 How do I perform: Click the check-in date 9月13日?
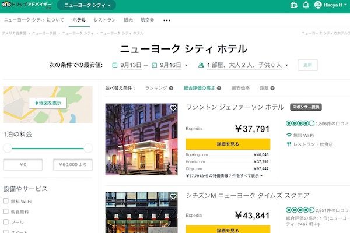[131, 65]
